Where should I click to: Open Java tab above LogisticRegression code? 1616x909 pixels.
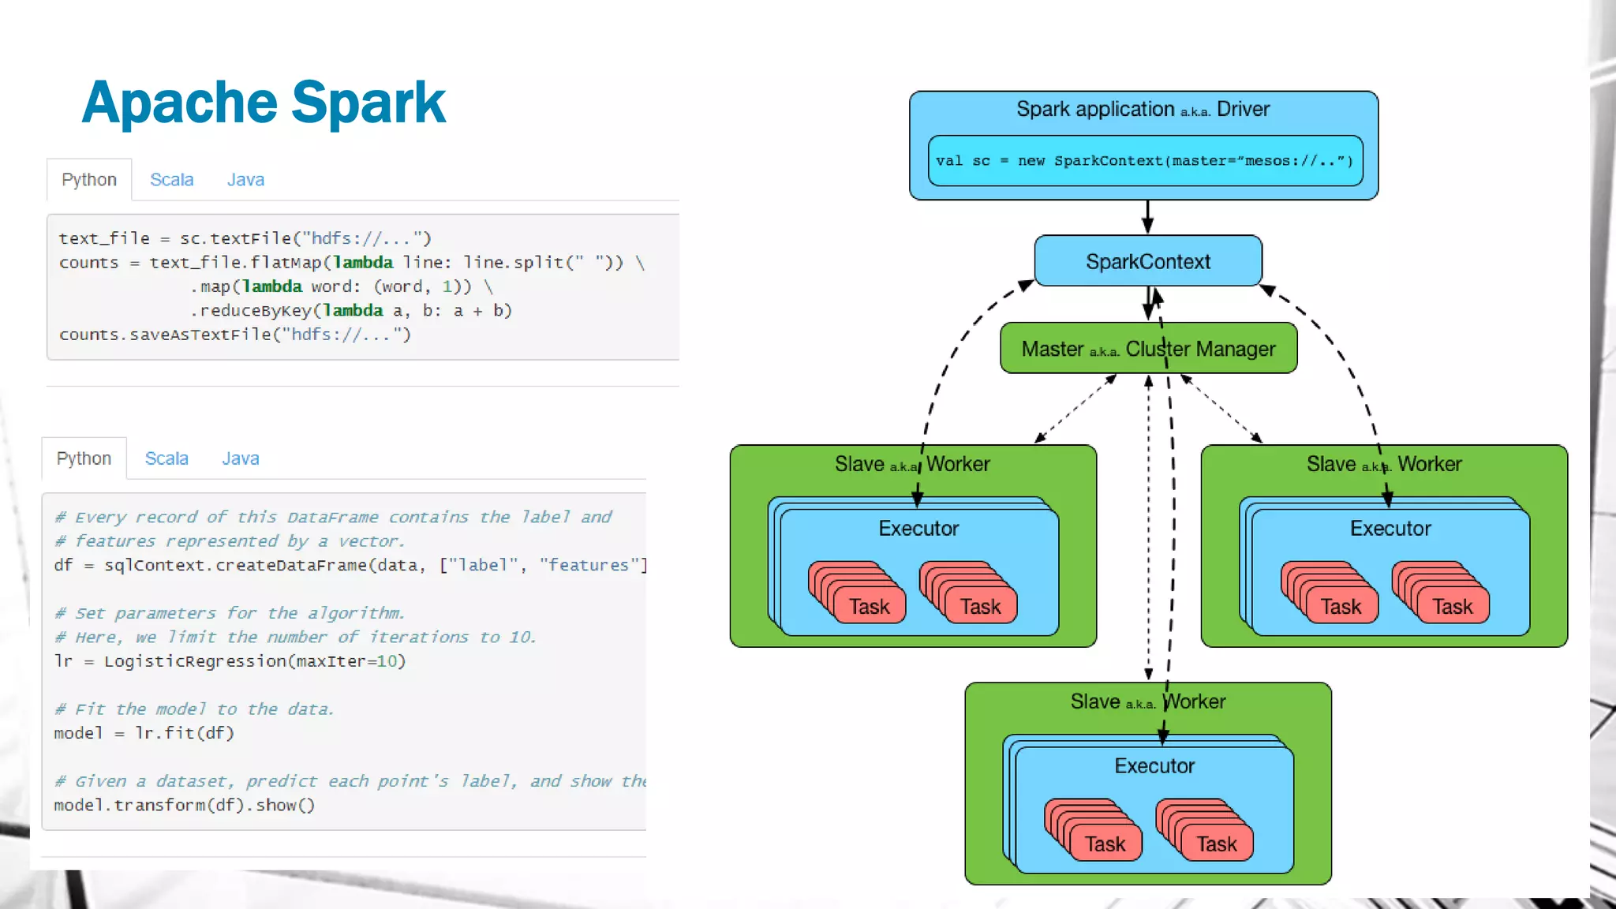coord(241,458)
